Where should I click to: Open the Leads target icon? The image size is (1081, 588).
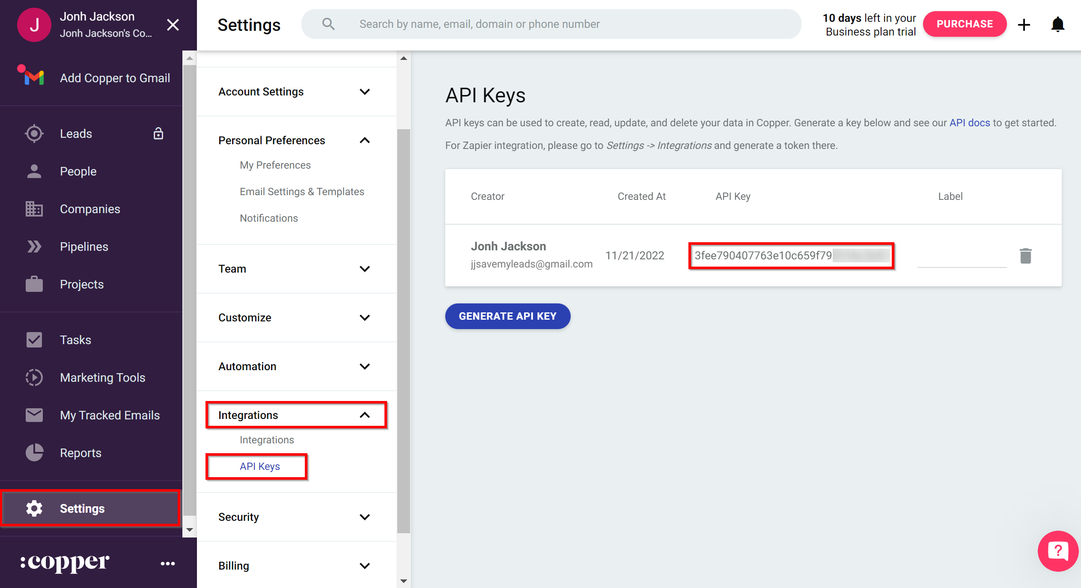coord(34,134)
